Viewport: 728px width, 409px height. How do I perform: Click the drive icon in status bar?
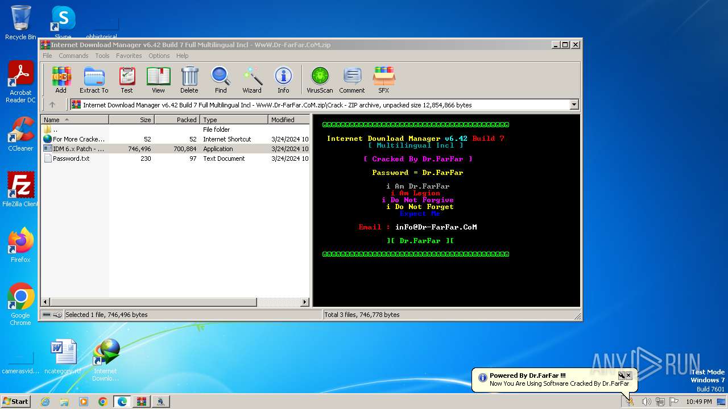pos(47,315)
